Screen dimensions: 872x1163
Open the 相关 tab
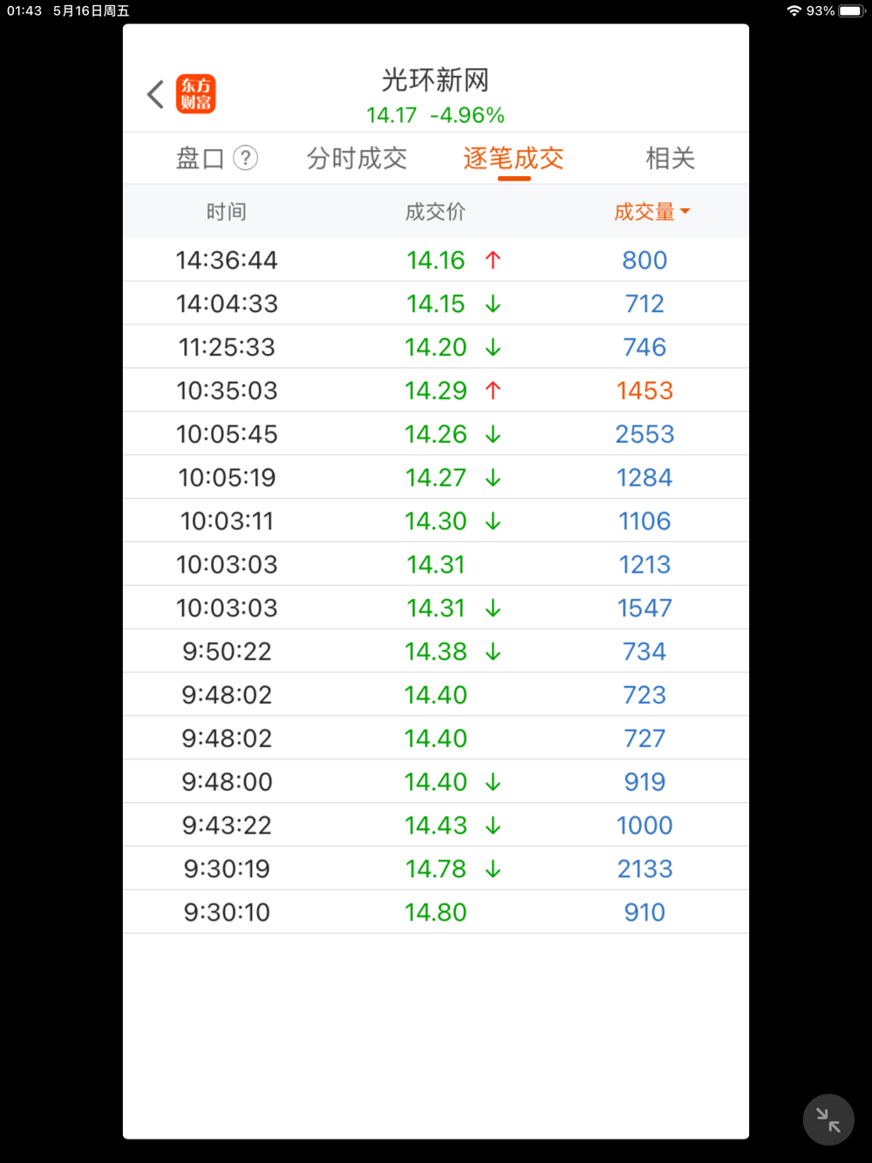click(x=671, y=159)
